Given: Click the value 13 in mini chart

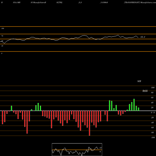Looking at the screenshot, I should pyautogui.click(x=100, y=148).
